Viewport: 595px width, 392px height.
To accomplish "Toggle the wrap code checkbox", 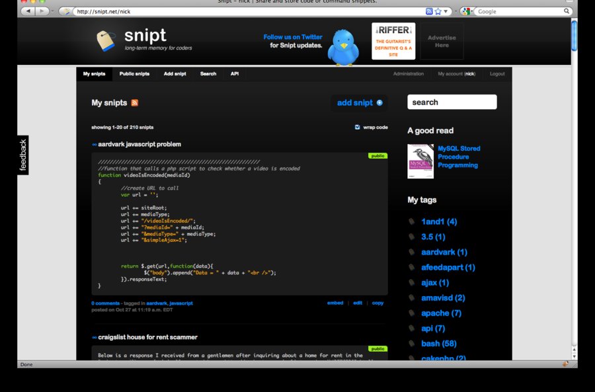I will tap(356, 127).
